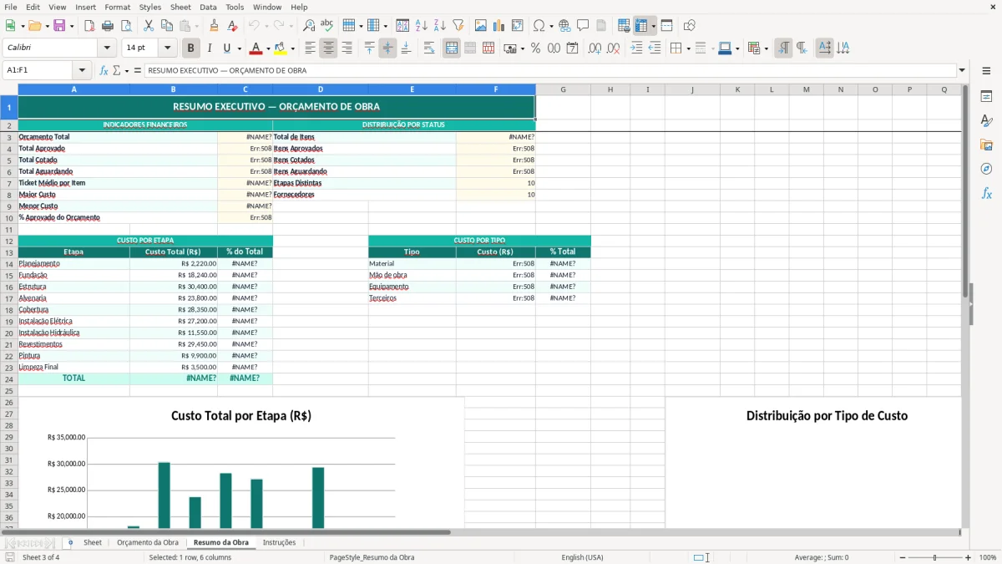Screen dimensions: 1002x564
Task: Open the Save button dropdown arrow
Action: click(71, 26)
